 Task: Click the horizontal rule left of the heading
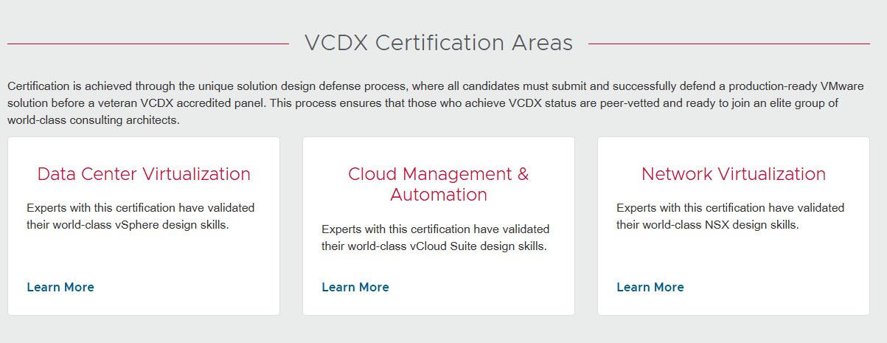[147, 44]
